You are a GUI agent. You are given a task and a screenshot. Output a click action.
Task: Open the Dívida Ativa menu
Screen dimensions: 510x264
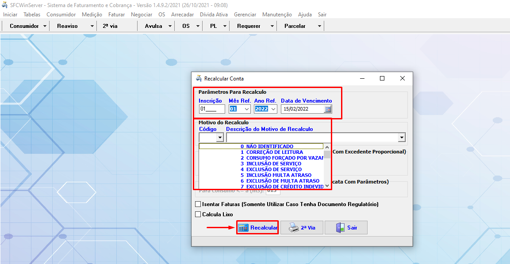[x=214, y=15]
